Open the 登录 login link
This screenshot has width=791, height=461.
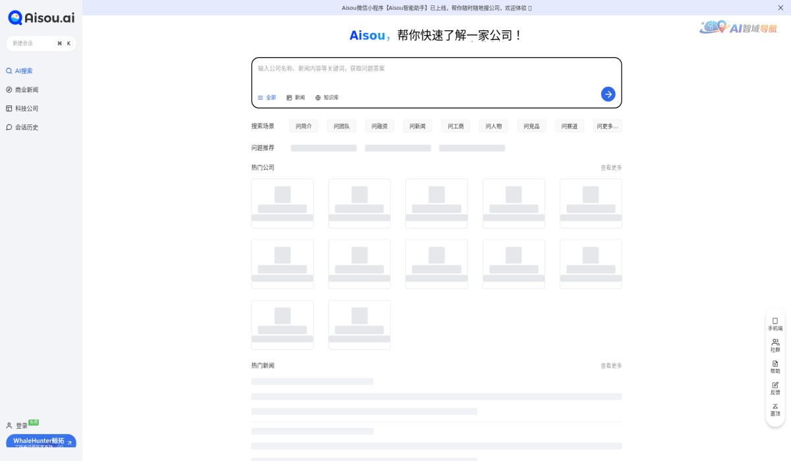click(22, 425)
